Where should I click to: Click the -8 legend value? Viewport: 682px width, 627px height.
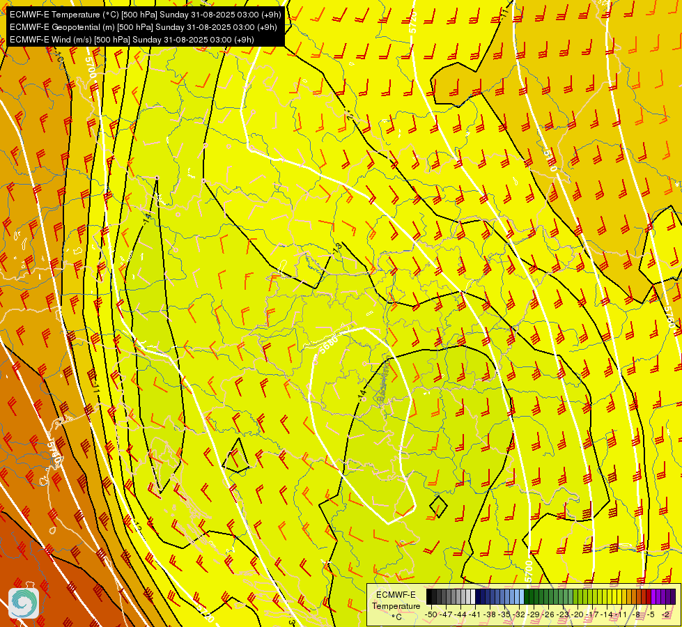(x=636, y=615)
